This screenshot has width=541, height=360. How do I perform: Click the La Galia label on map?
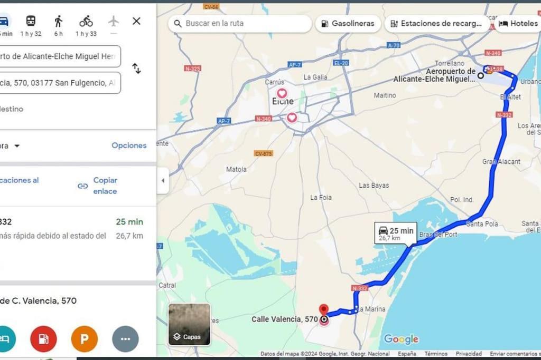315,77
